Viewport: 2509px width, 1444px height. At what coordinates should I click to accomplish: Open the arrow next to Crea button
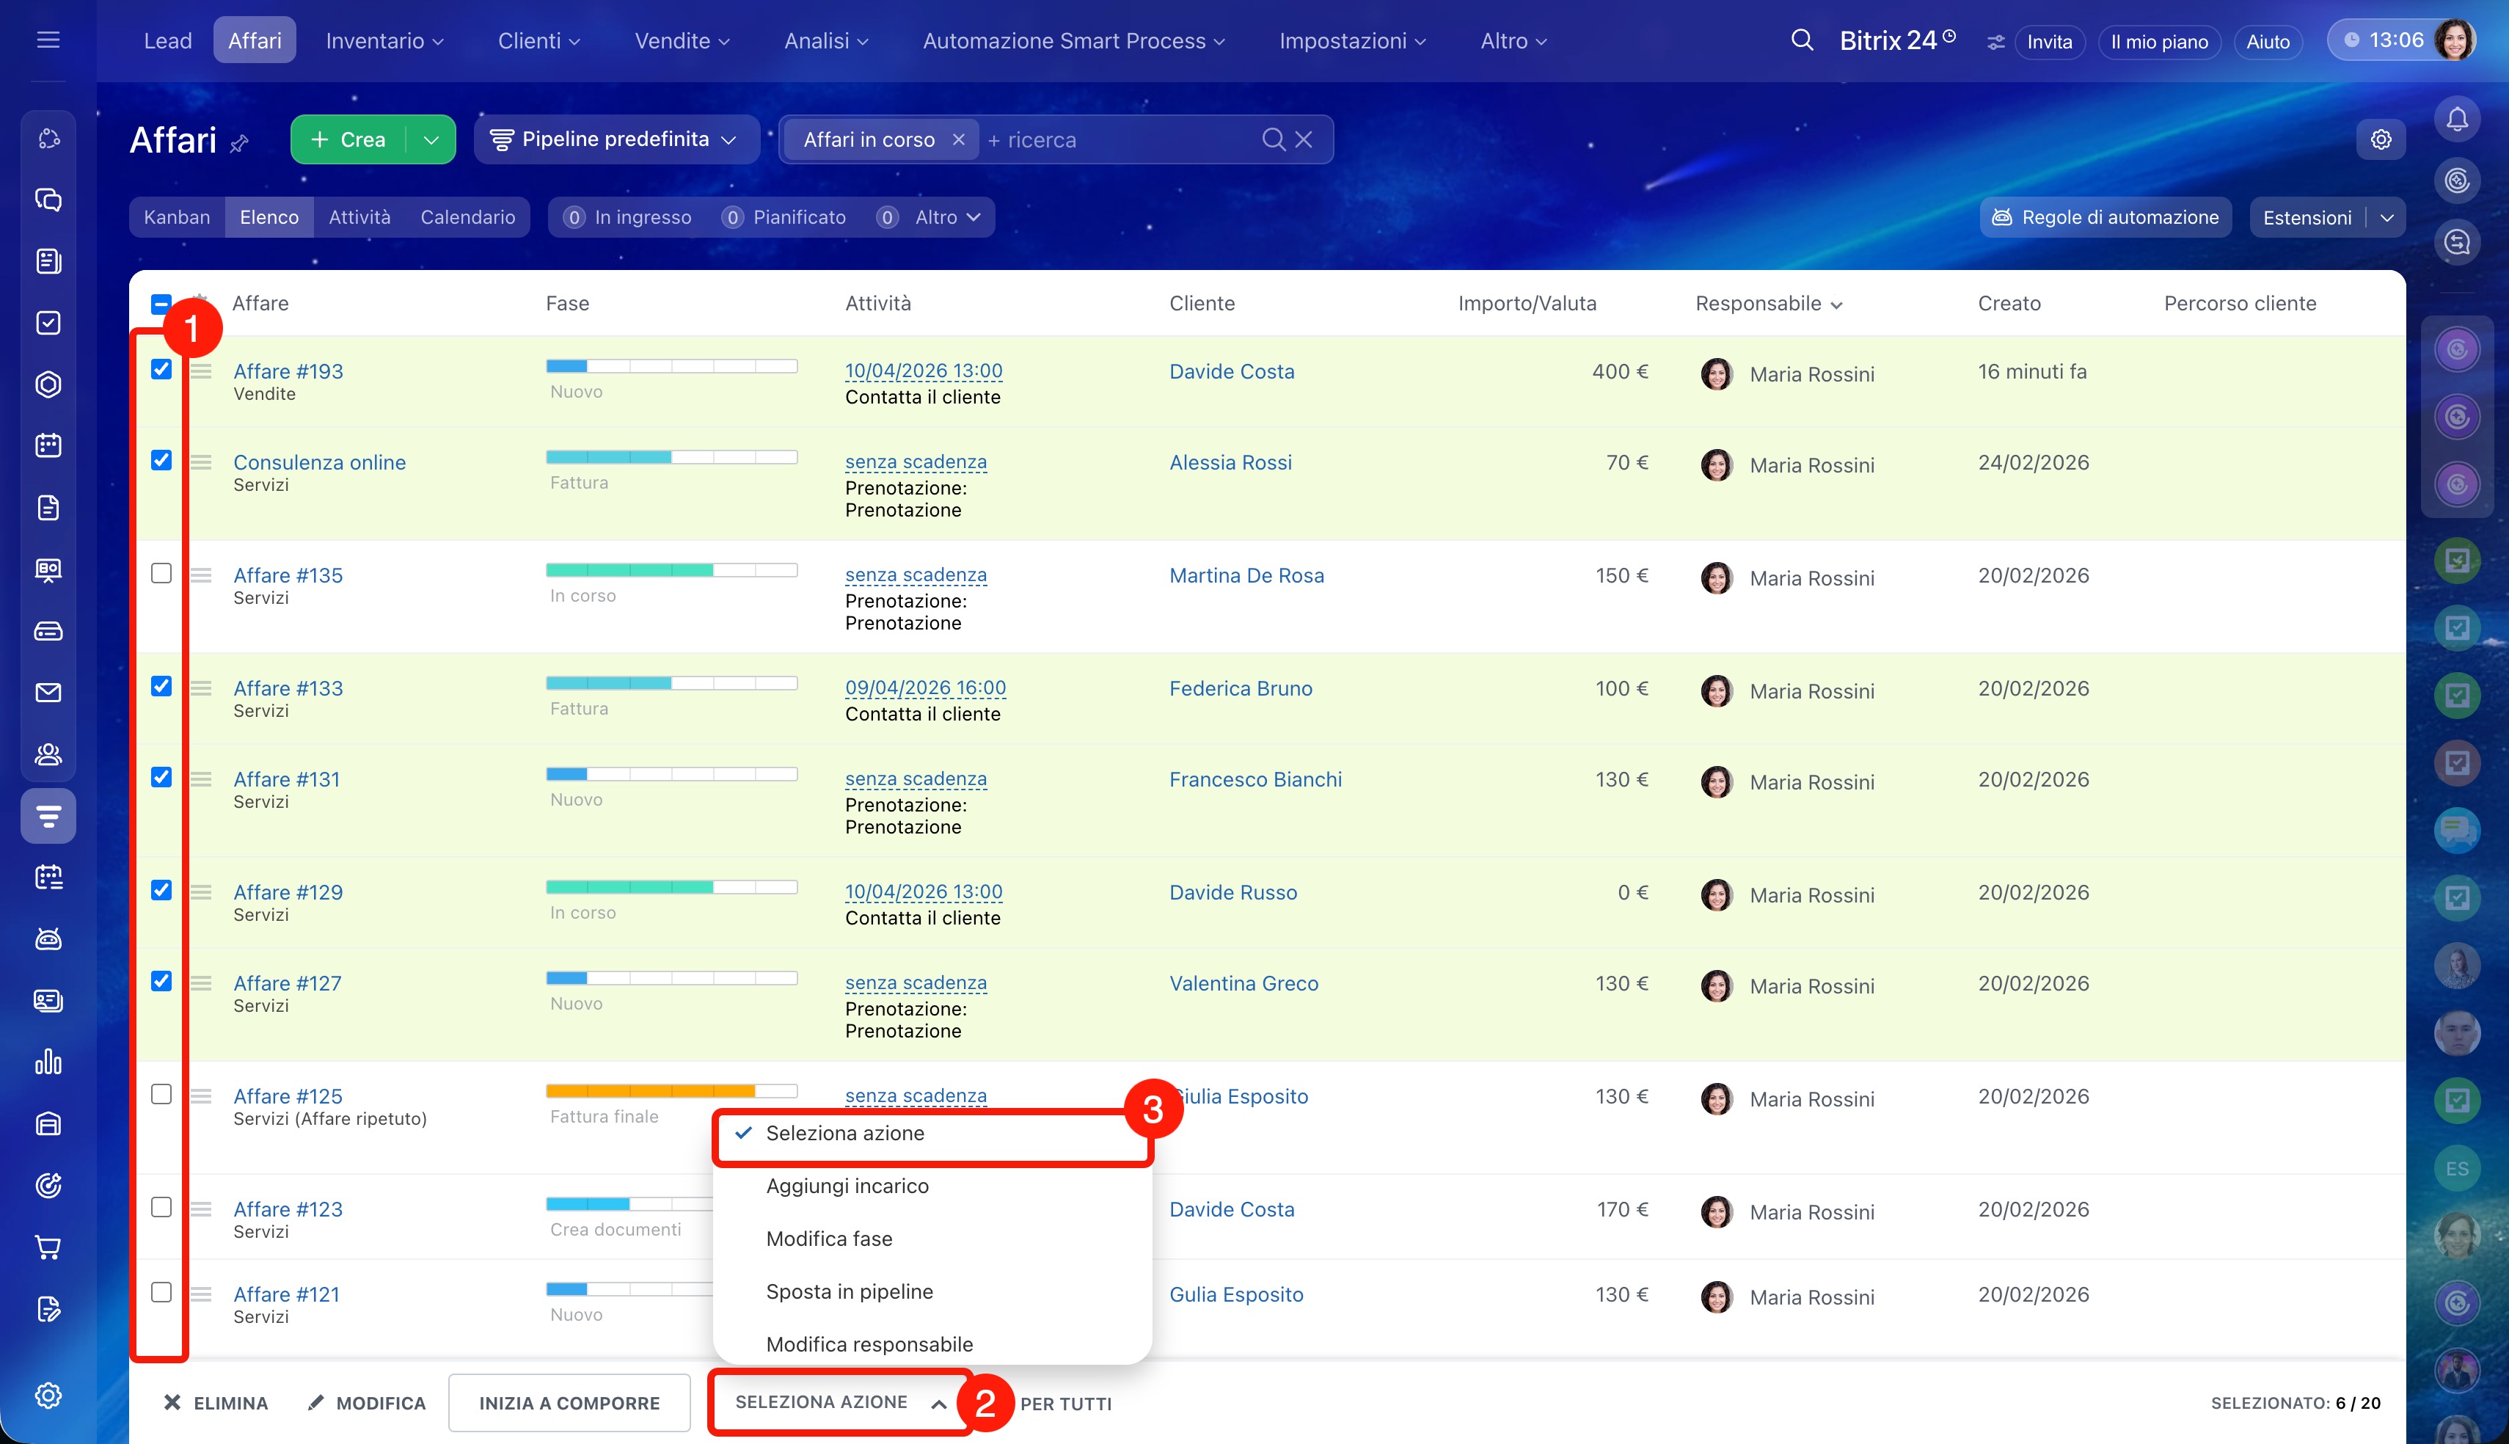(431, 140)
